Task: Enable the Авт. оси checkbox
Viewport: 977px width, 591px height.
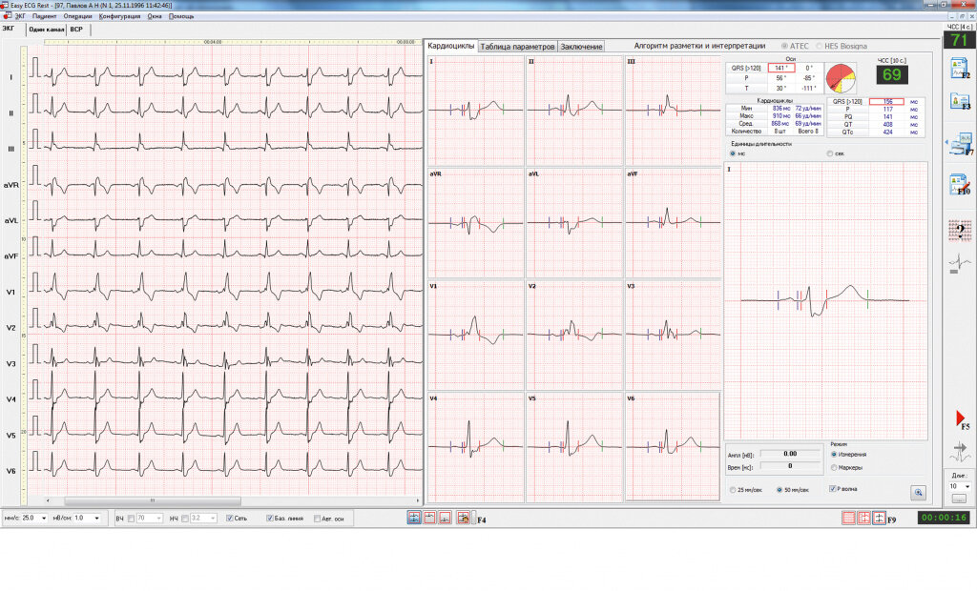Action: pyautogui.click(x=317, y=519)
